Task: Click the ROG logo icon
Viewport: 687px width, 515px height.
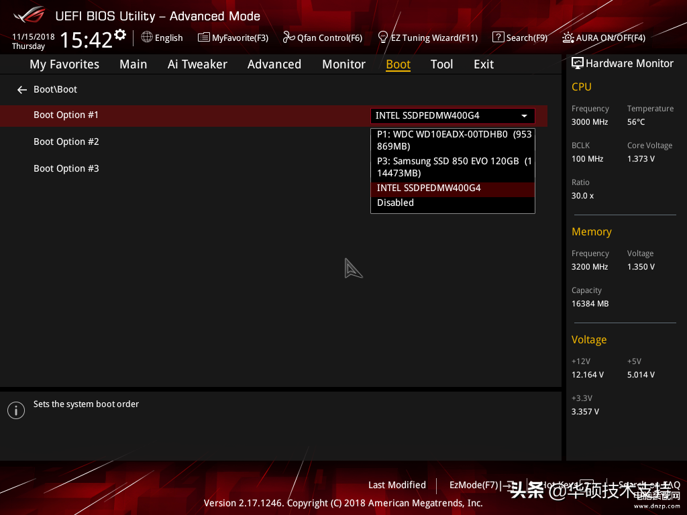Action: coord(30,15)
